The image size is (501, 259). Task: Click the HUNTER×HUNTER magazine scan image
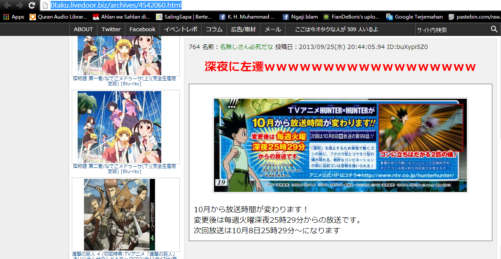[x=340, y=145]
